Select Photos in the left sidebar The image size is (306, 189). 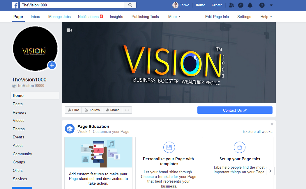pyautogui.click(x=19, y=129)
